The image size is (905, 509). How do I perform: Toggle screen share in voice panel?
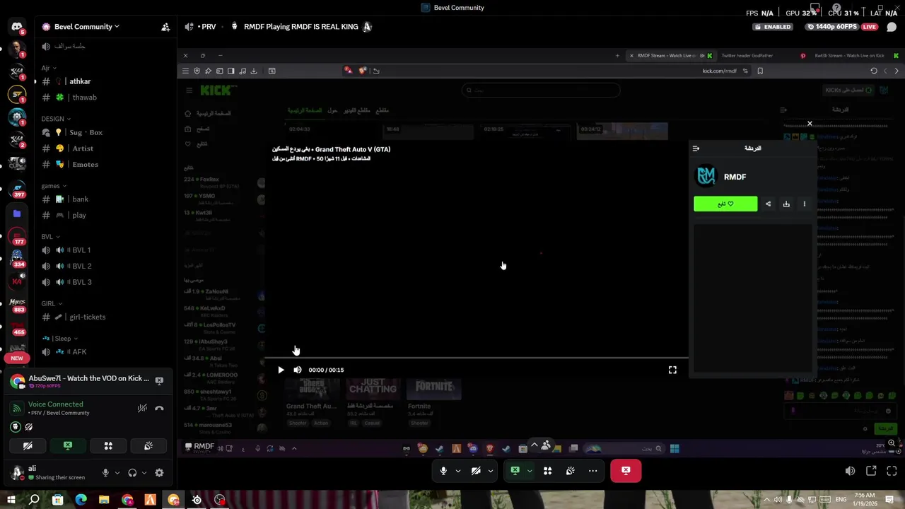click(x=68, y=446)
